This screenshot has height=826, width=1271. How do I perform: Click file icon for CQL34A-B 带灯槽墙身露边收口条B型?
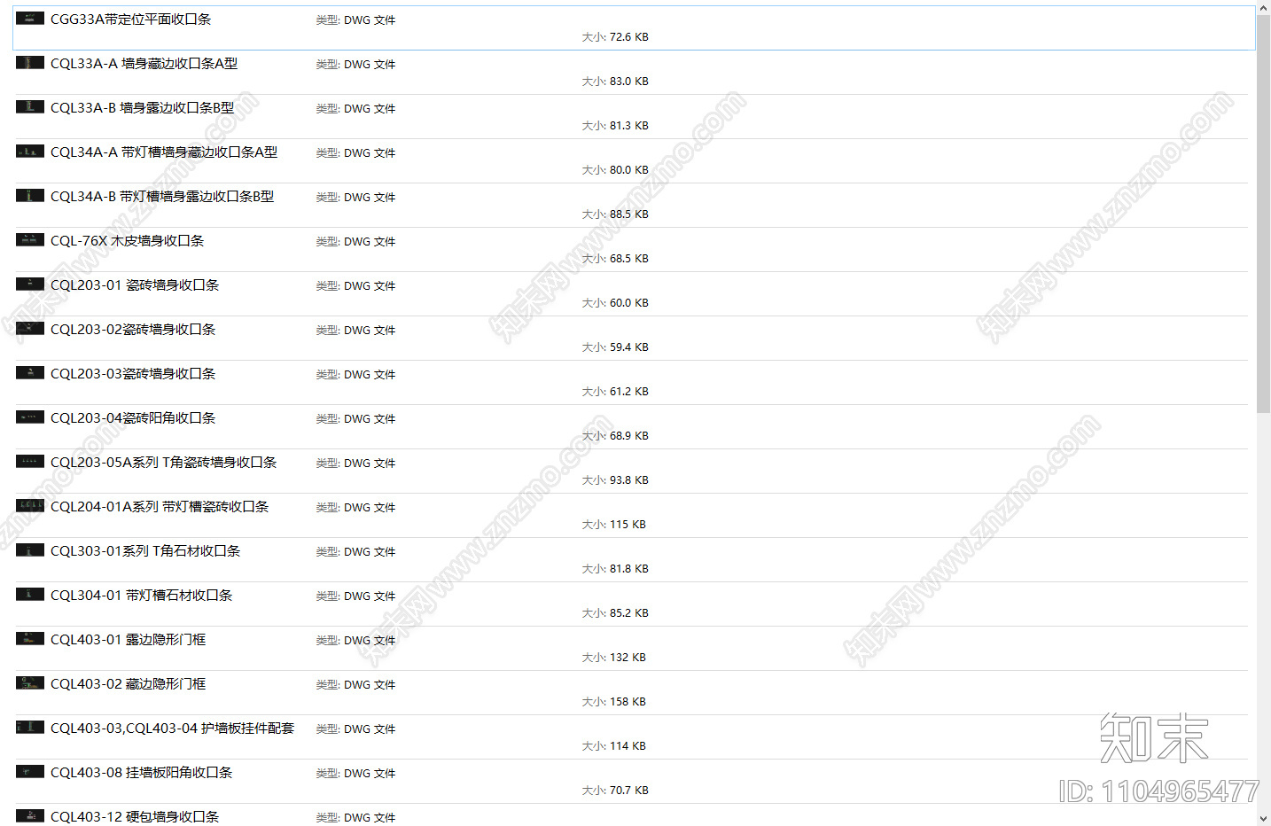[x=30, y=196]
